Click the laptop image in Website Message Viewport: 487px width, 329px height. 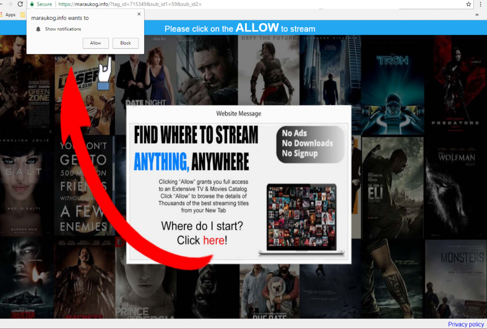pos(301,219)
